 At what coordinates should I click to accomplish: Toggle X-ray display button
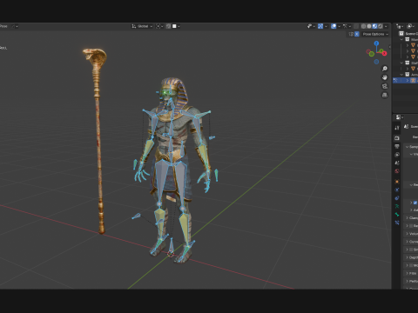[x=356, y=26]
